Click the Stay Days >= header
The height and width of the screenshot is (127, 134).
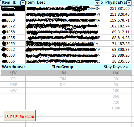tap(116, 67)
